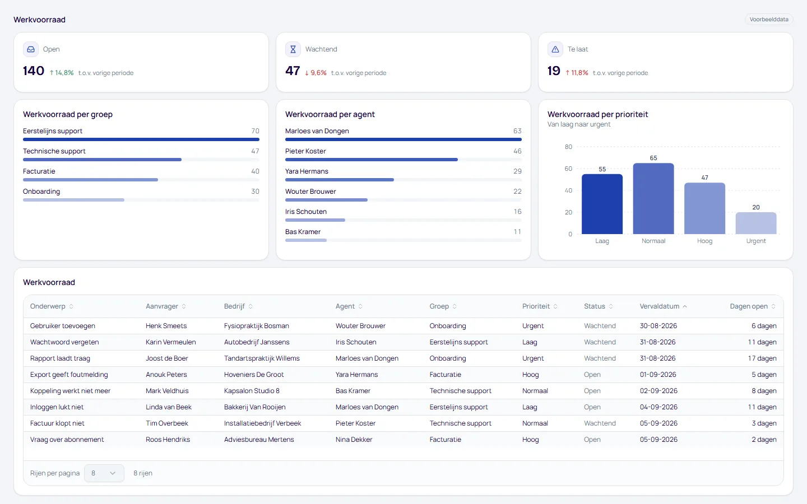Click the 14,8% change indicator

click(62, 73)
